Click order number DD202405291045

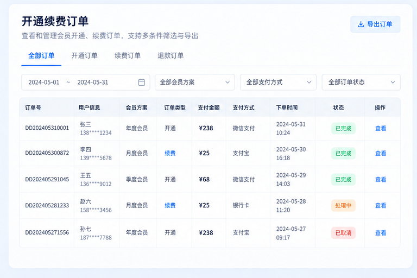(47, 179)
